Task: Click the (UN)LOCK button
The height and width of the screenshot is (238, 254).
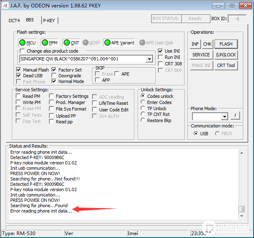Action: (x=226, y=55)
